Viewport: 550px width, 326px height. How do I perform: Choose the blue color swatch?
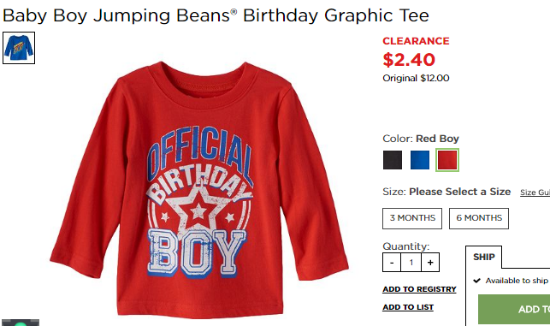[420, 160]
